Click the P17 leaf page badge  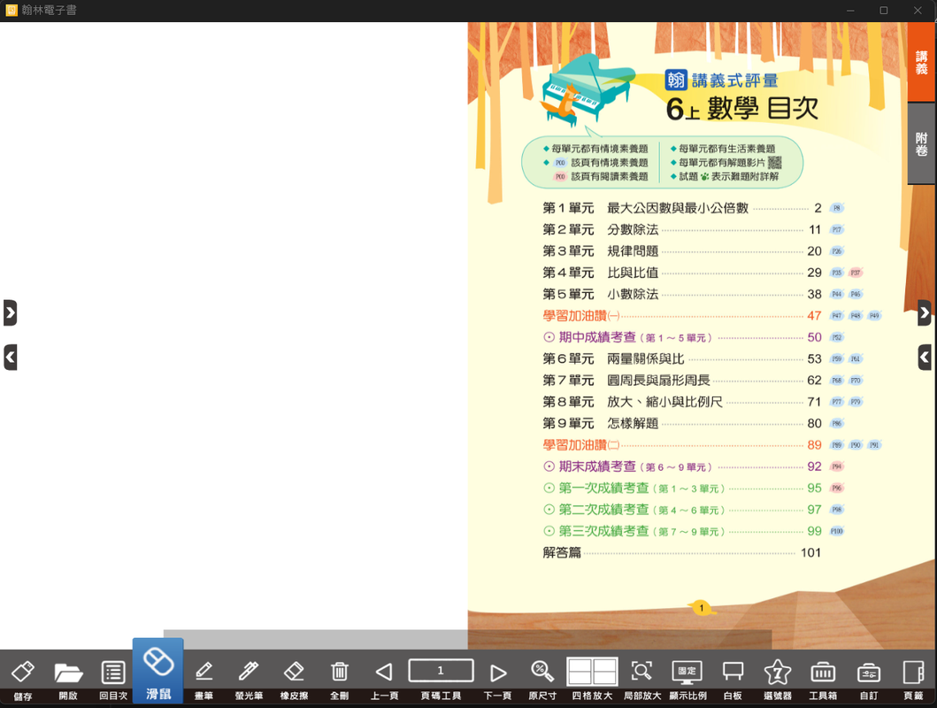[x=837, y=229]
